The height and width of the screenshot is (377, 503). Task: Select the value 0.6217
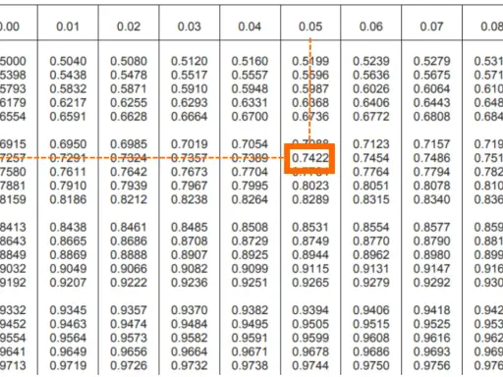point(68,103)
